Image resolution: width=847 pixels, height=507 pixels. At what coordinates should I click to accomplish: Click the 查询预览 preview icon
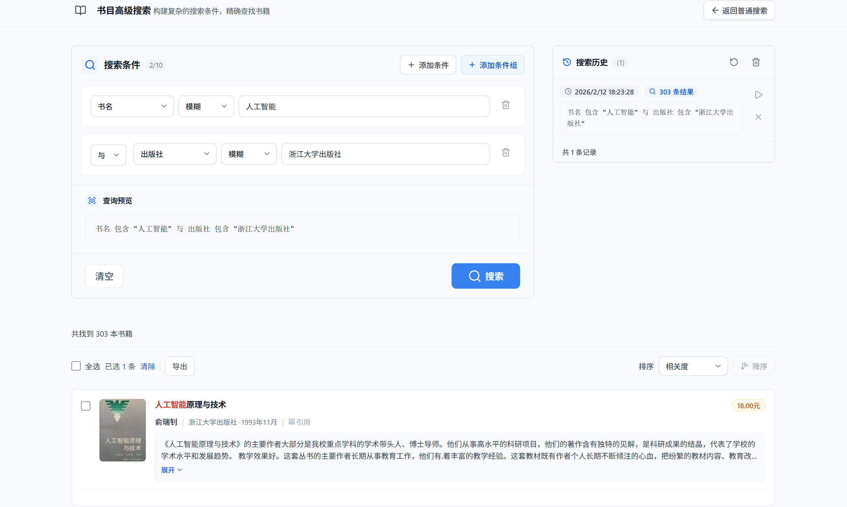pyautogui.click(x=92, y=200)
